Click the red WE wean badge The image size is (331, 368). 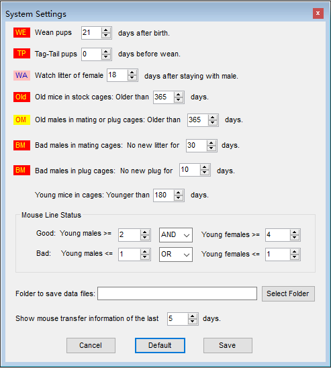click(21, 33)
